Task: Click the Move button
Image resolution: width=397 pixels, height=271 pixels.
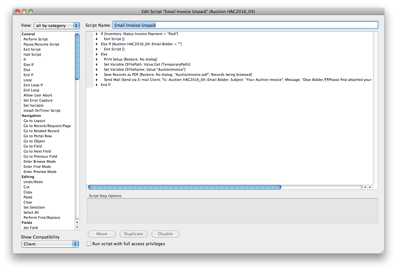Action: click(x=102, y=234)
